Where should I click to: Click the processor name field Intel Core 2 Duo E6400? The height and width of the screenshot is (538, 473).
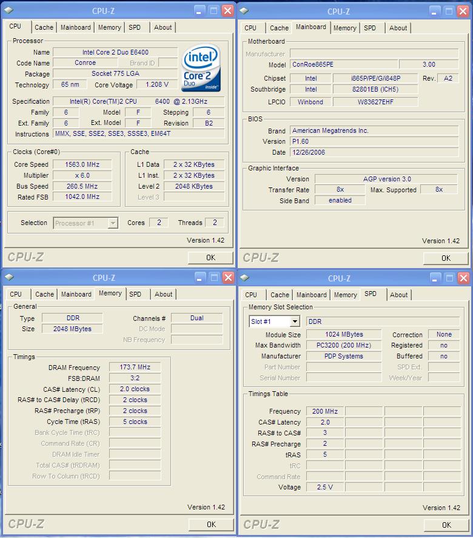tap(115, 52)
